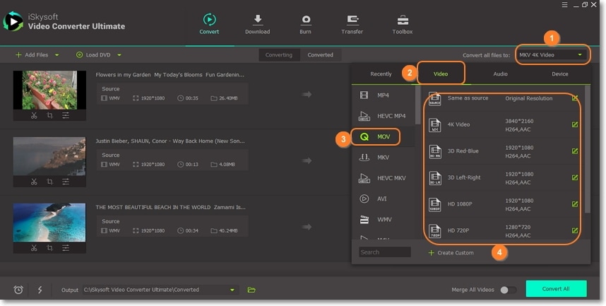Edit the 3D Left-Right preset settings
This screenshot has width=606, height=306.
pos(575,177)
